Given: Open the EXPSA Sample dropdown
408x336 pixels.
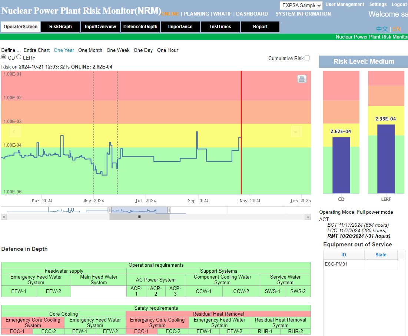Looking at the screenshot, I should [x=301, y=6].
